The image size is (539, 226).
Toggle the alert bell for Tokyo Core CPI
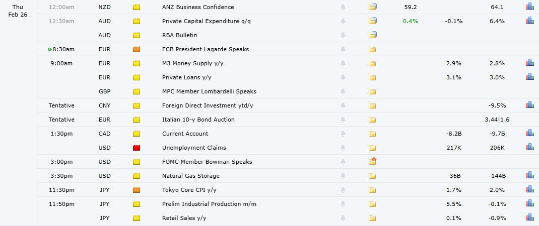tap(344, 190)
